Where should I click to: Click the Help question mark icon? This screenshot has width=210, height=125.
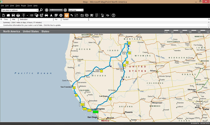pyautogui.click(x=114, y=15)
